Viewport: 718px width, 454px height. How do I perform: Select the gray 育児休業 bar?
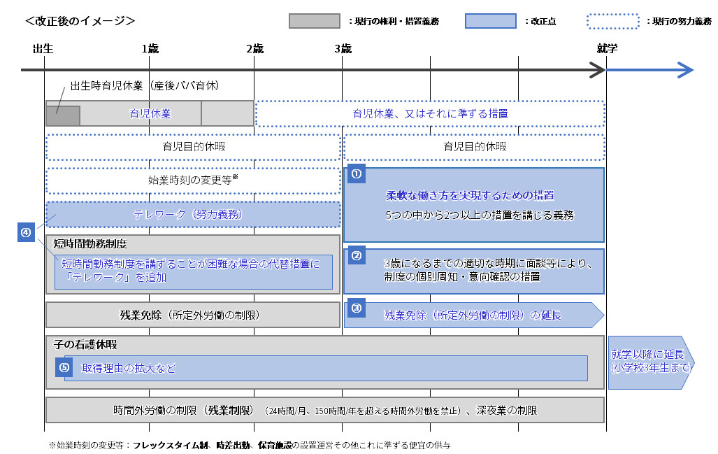[x=150, y=113]
